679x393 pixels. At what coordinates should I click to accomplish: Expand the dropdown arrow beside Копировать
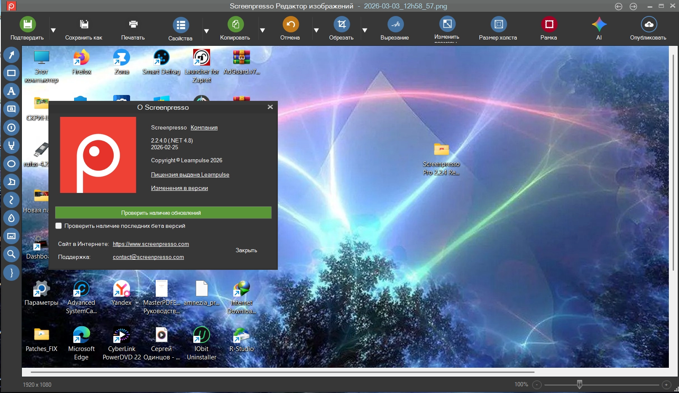(263, 30)
